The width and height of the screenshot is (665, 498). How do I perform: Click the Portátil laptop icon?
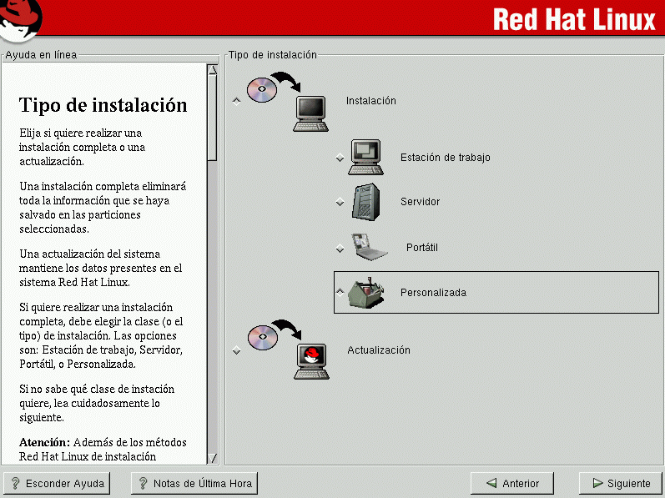pos(370,247)
